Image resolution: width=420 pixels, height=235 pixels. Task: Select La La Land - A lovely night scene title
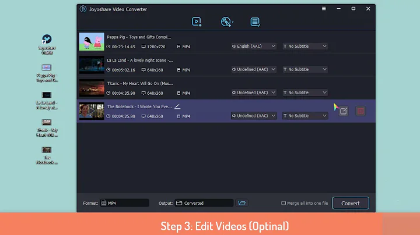click(140, 60)
